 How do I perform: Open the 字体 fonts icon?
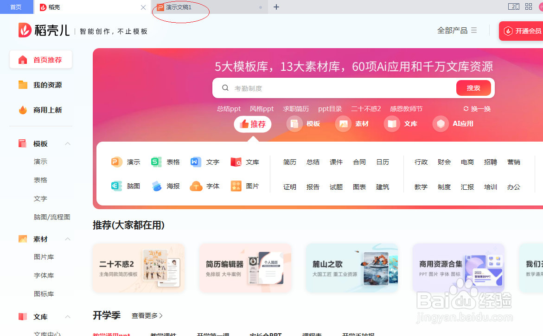195,186
